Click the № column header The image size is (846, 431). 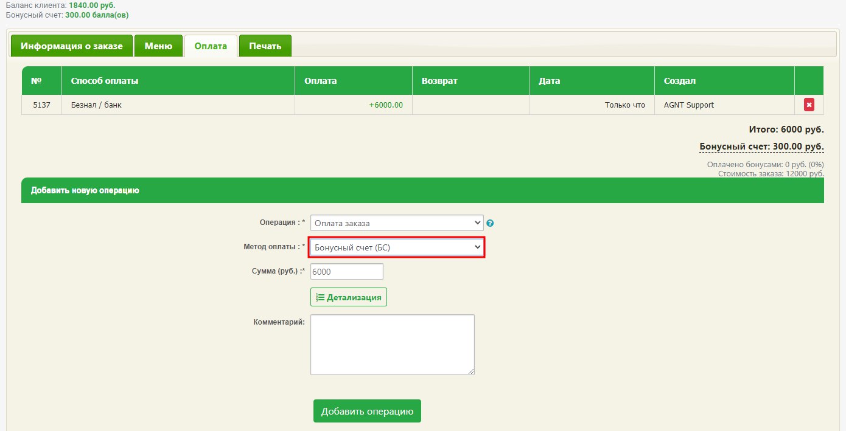[36, 81]
